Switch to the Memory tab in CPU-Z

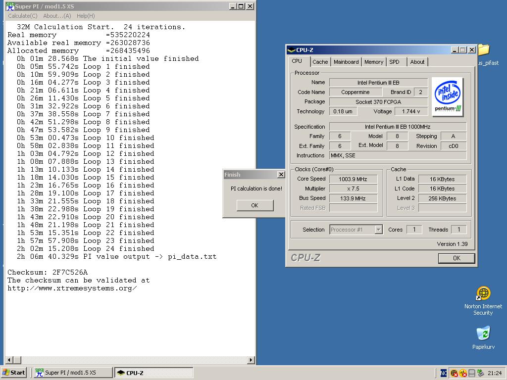tap(374, 62)
